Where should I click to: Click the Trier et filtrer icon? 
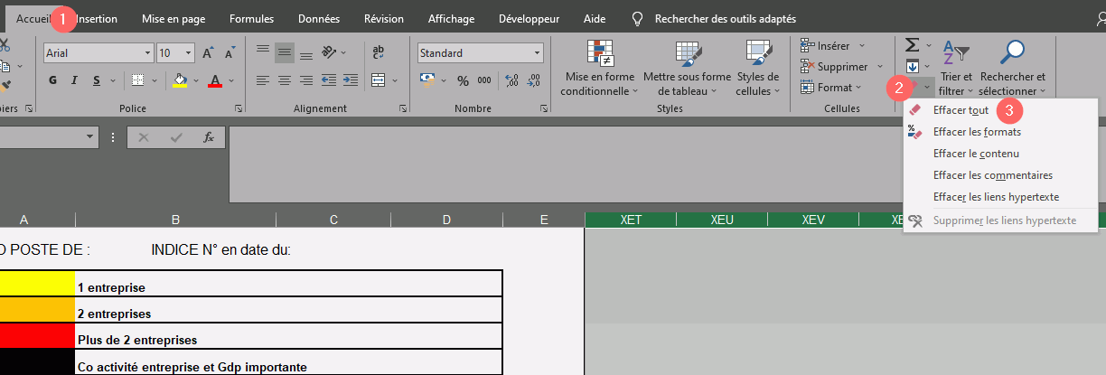click(x=955, y=54)
